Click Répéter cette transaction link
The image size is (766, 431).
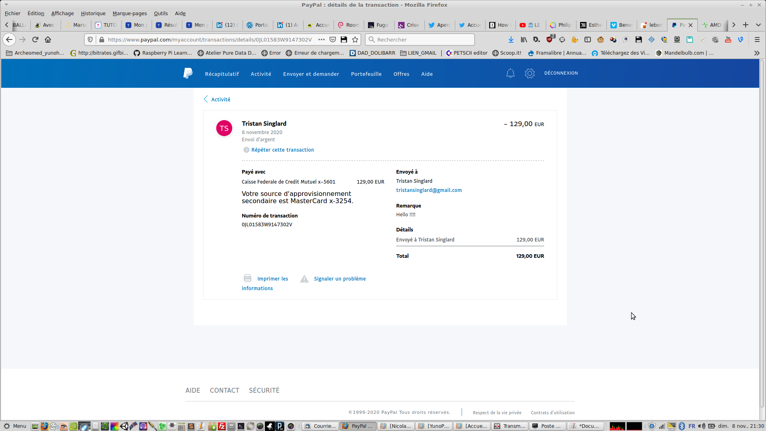pos(282,150)
